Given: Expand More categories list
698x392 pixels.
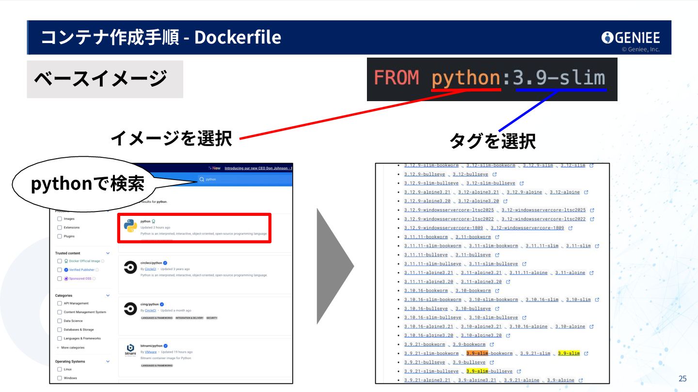Looking at the screenshot, I should coord(71,347).
